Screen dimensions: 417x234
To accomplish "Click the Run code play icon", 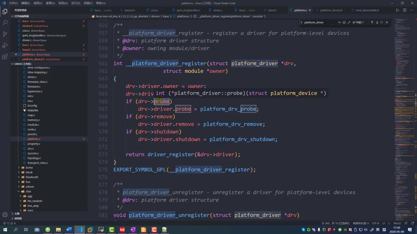I will tap(397, 10).
